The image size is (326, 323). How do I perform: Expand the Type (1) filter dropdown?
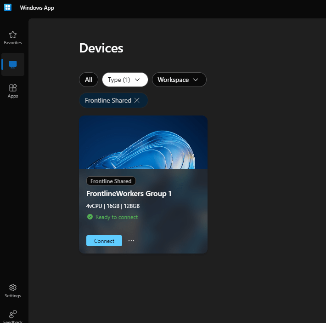124,80
